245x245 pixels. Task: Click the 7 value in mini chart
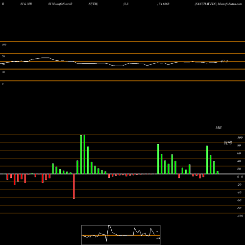tap(157, 232)
